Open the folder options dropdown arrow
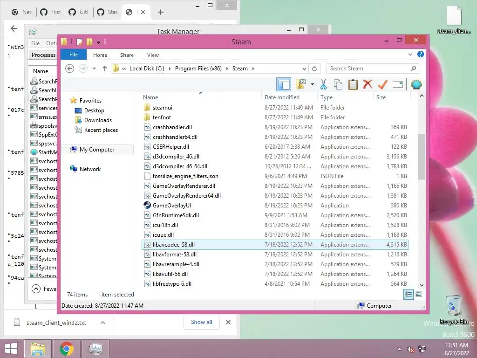Screen dimensions: 477x358 click(x=312, y=84)
